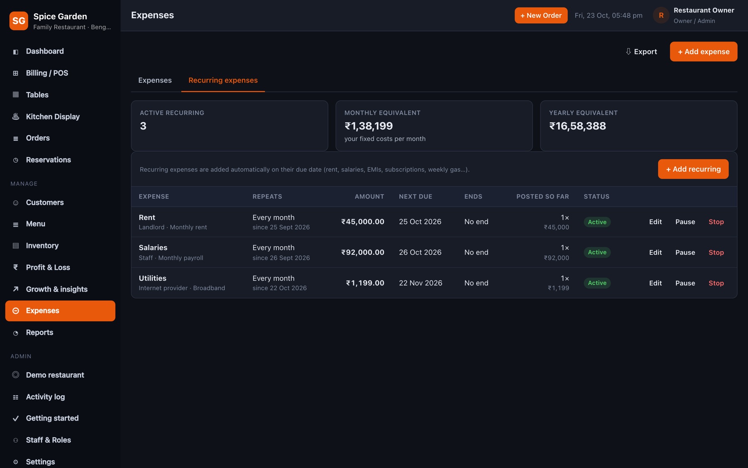The height and width of the screenshot is (468, 748).
Task: Pause the Salaries recurring expense
Action: [x=685, y=253]
